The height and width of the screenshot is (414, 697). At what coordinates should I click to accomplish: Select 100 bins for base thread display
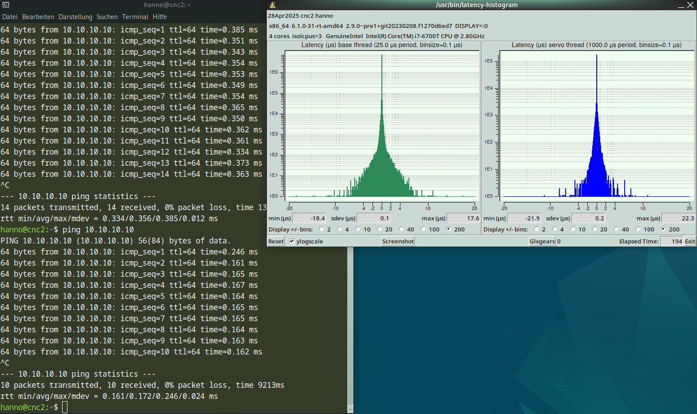(423, 229)
